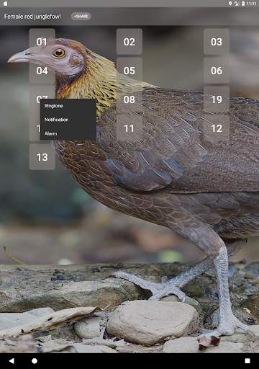Play sound button 03
The height and width of the screenshot is (369, 259).
click(x=217, y=42)
